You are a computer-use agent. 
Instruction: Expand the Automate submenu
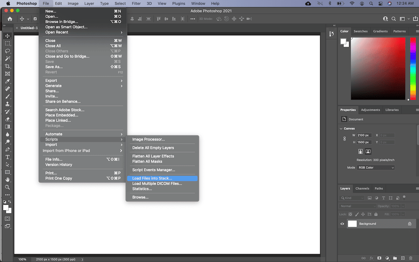click(84, 134)
